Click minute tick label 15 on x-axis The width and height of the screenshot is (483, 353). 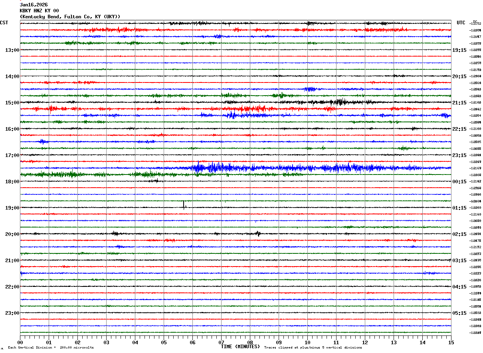pos(451,342)
